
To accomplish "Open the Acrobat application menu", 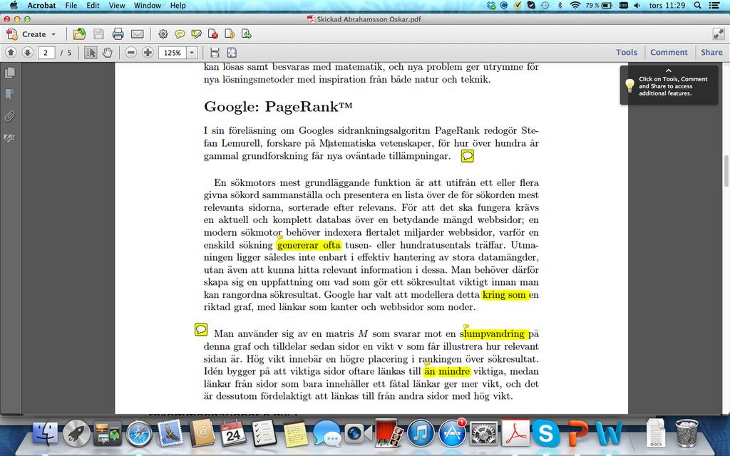I will point(41,6).
